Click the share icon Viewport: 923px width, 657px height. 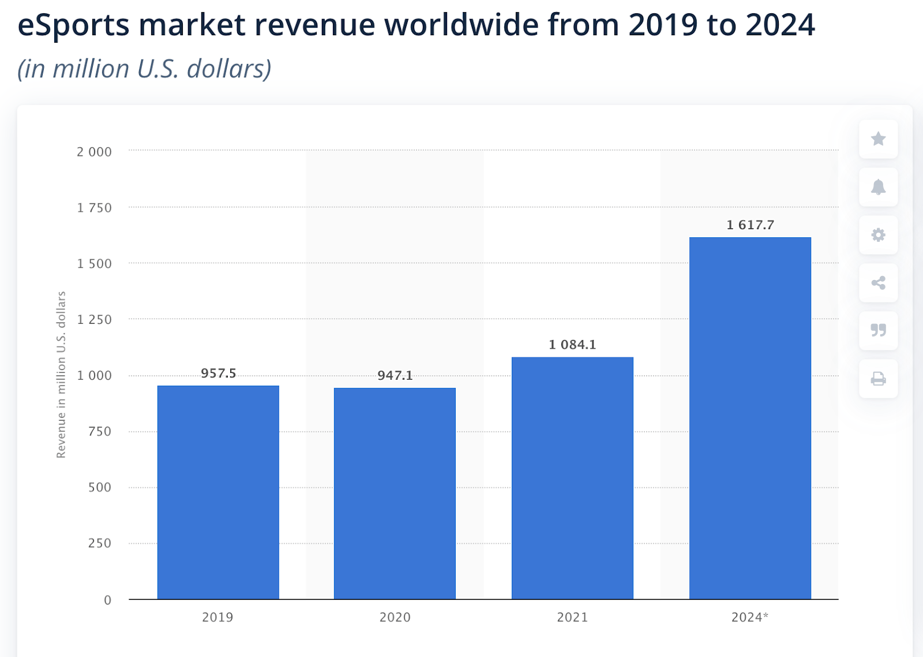[878, 283]
